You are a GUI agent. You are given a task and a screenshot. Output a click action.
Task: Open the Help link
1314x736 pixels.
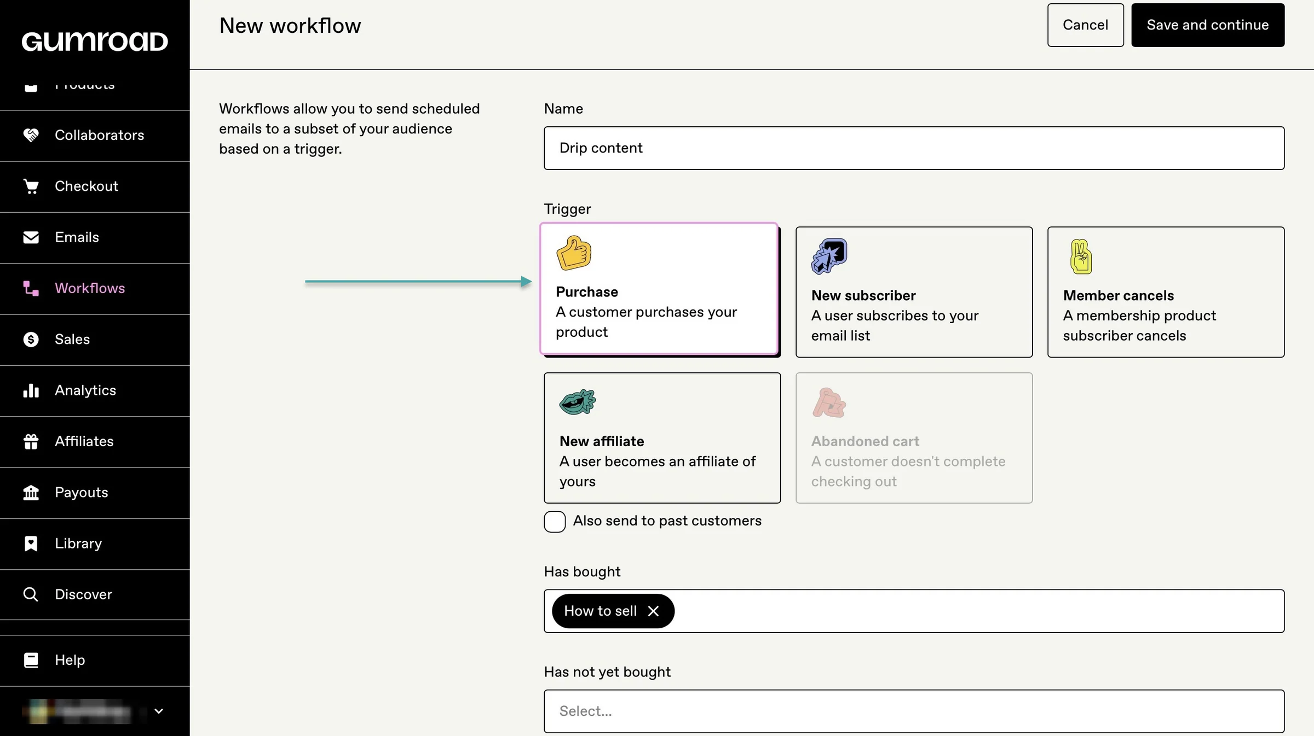pyautogui.click(x=95, y=661)
